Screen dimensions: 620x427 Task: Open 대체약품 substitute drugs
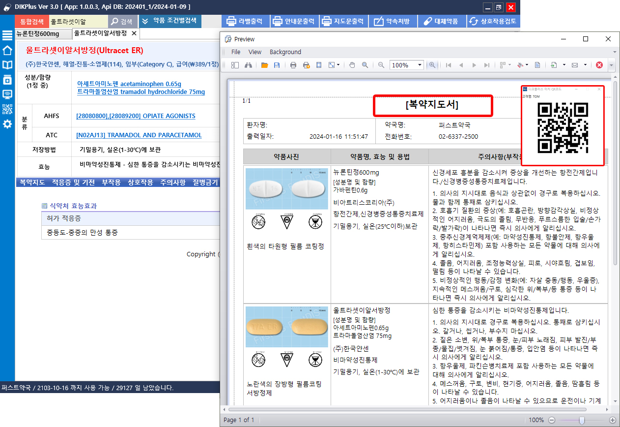[x=441, y=22]
